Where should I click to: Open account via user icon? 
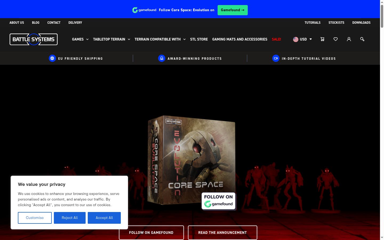349,39
